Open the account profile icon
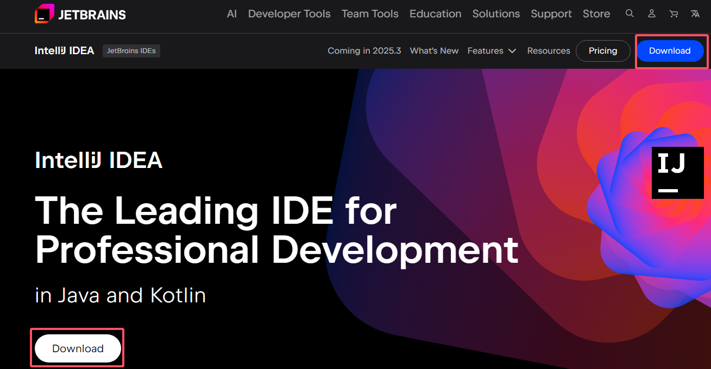The image size is (711, 369). 652,14
